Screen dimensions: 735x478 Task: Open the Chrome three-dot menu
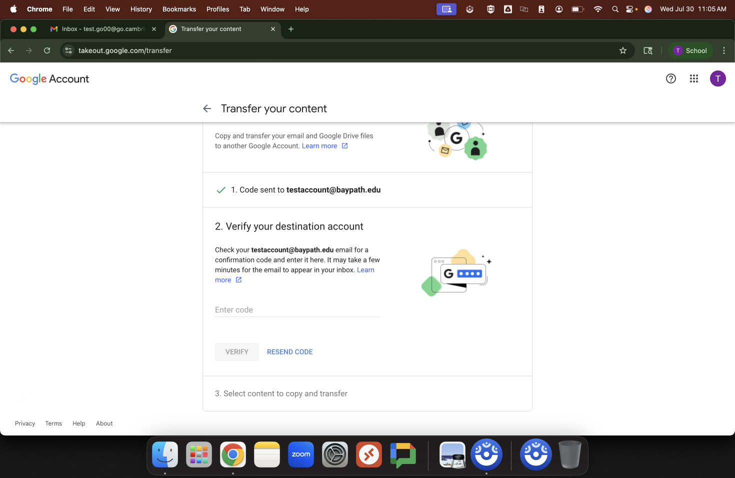pyautogui.click(x=723, y=50)
